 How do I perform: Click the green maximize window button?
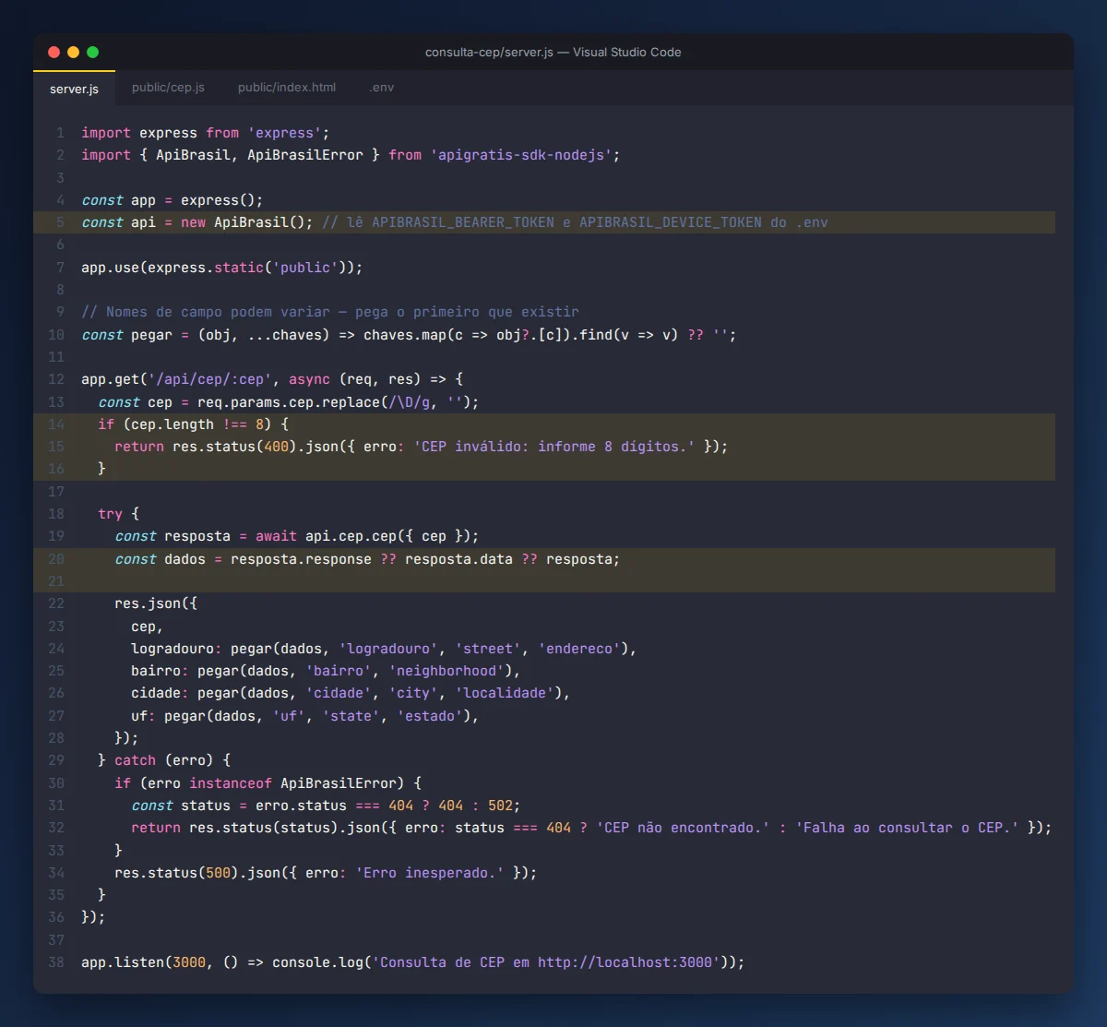pyautogui.click(x=92, y=53)
